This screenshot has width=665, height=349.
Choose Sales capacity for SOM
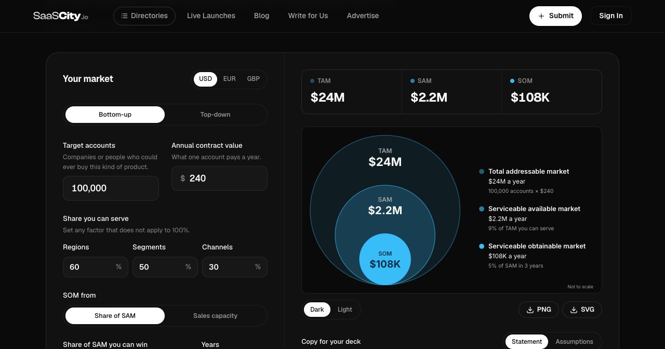tap(215, 316)
